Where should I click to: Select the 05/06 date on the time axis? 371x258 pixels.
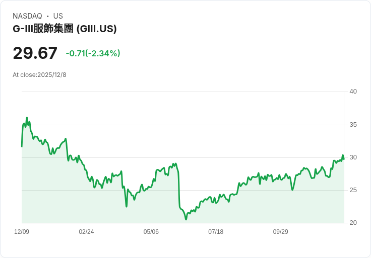[x=151, y=232]
